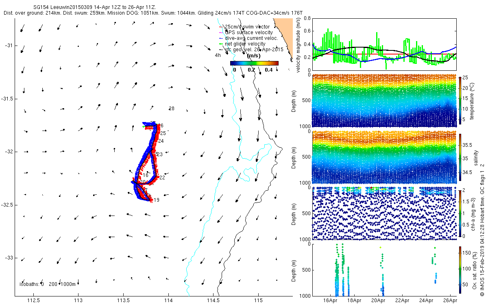Click the temperature depth-time section plot
488x305 pixels.
[x=384, y=100]
